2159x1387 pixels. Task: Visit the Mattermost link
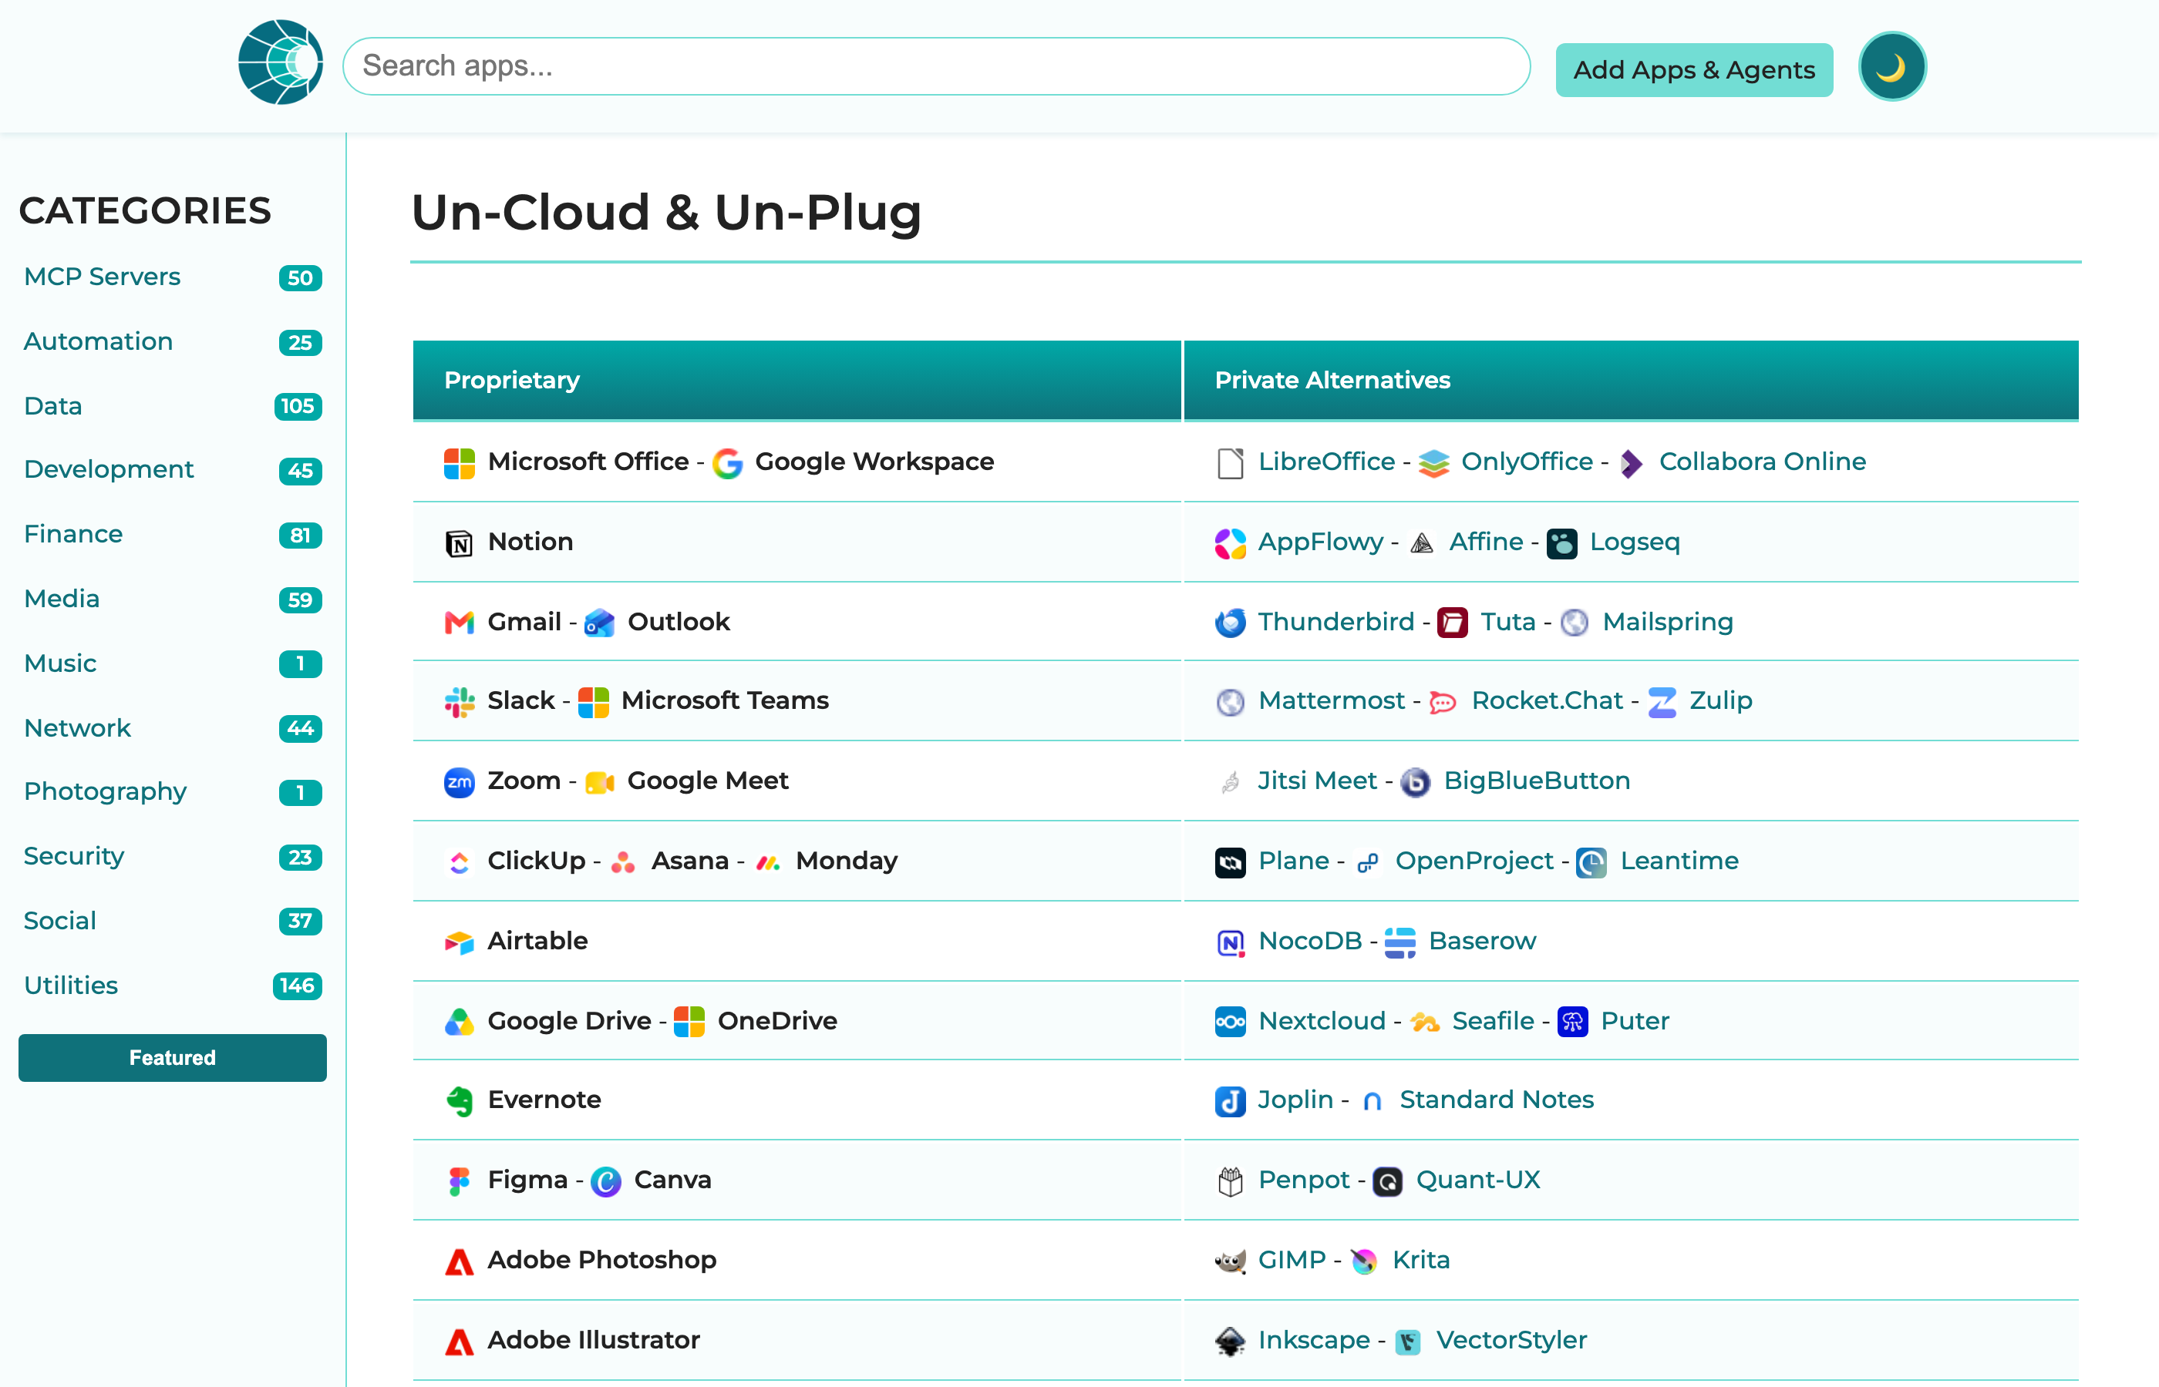click(x=1332, y=700)
